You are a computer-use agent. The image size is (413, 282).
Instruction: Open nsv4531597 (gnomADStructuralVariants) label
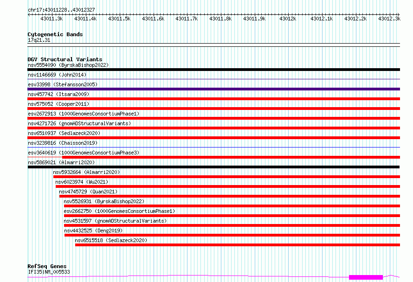[115, 221]
